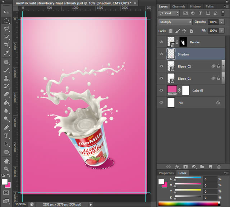Select the Paint Bucket tool
The width and height of the screenshot is (230, 207).
(x=6, y=102)
